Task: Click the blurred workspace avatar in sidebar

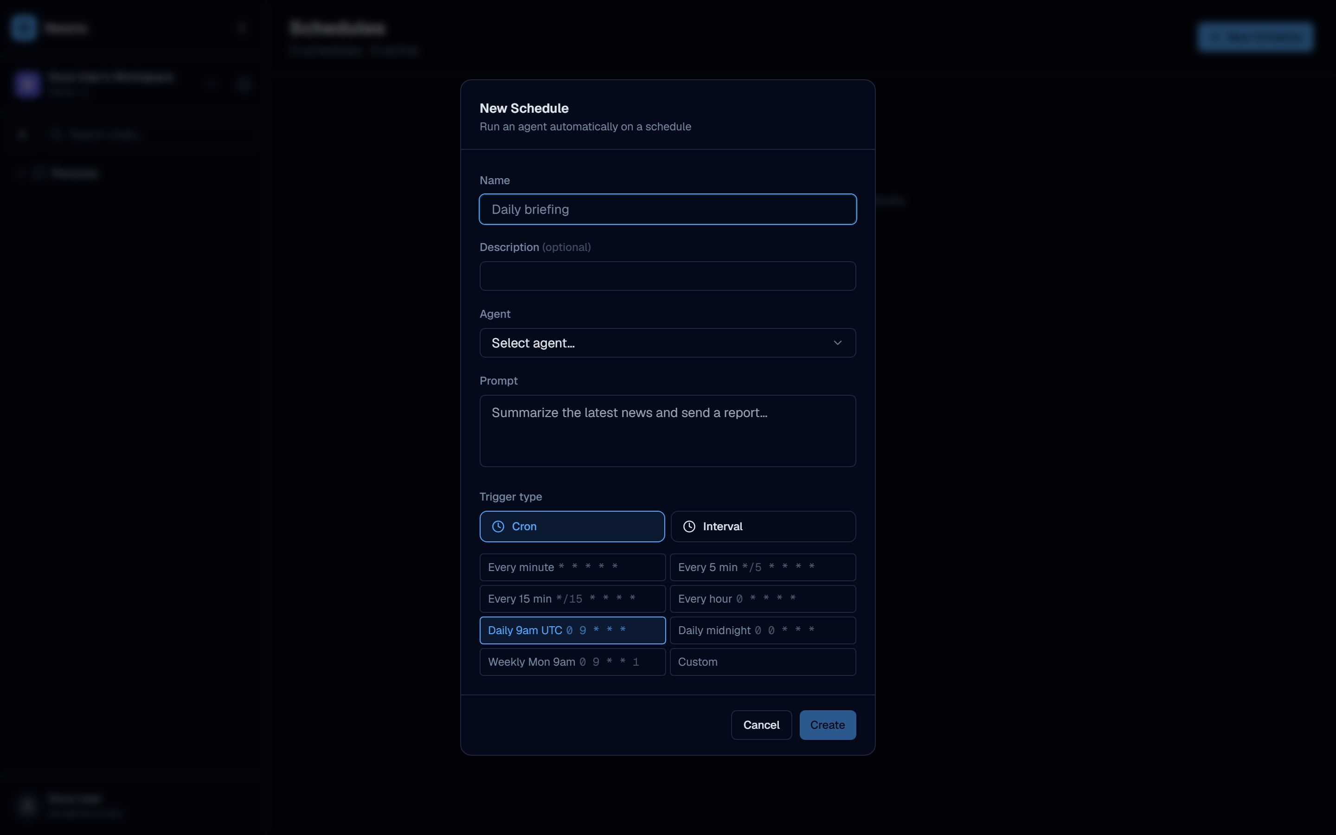Action: pos(28,84)
